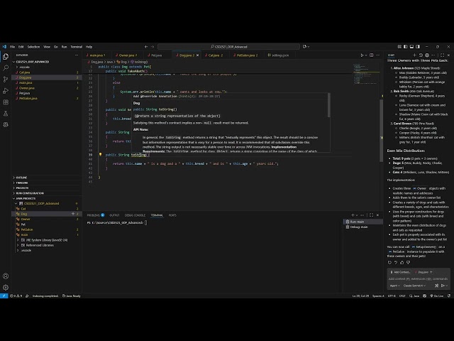
Task: Switch to the PetSalon.java editor tab
Action: 246,55
